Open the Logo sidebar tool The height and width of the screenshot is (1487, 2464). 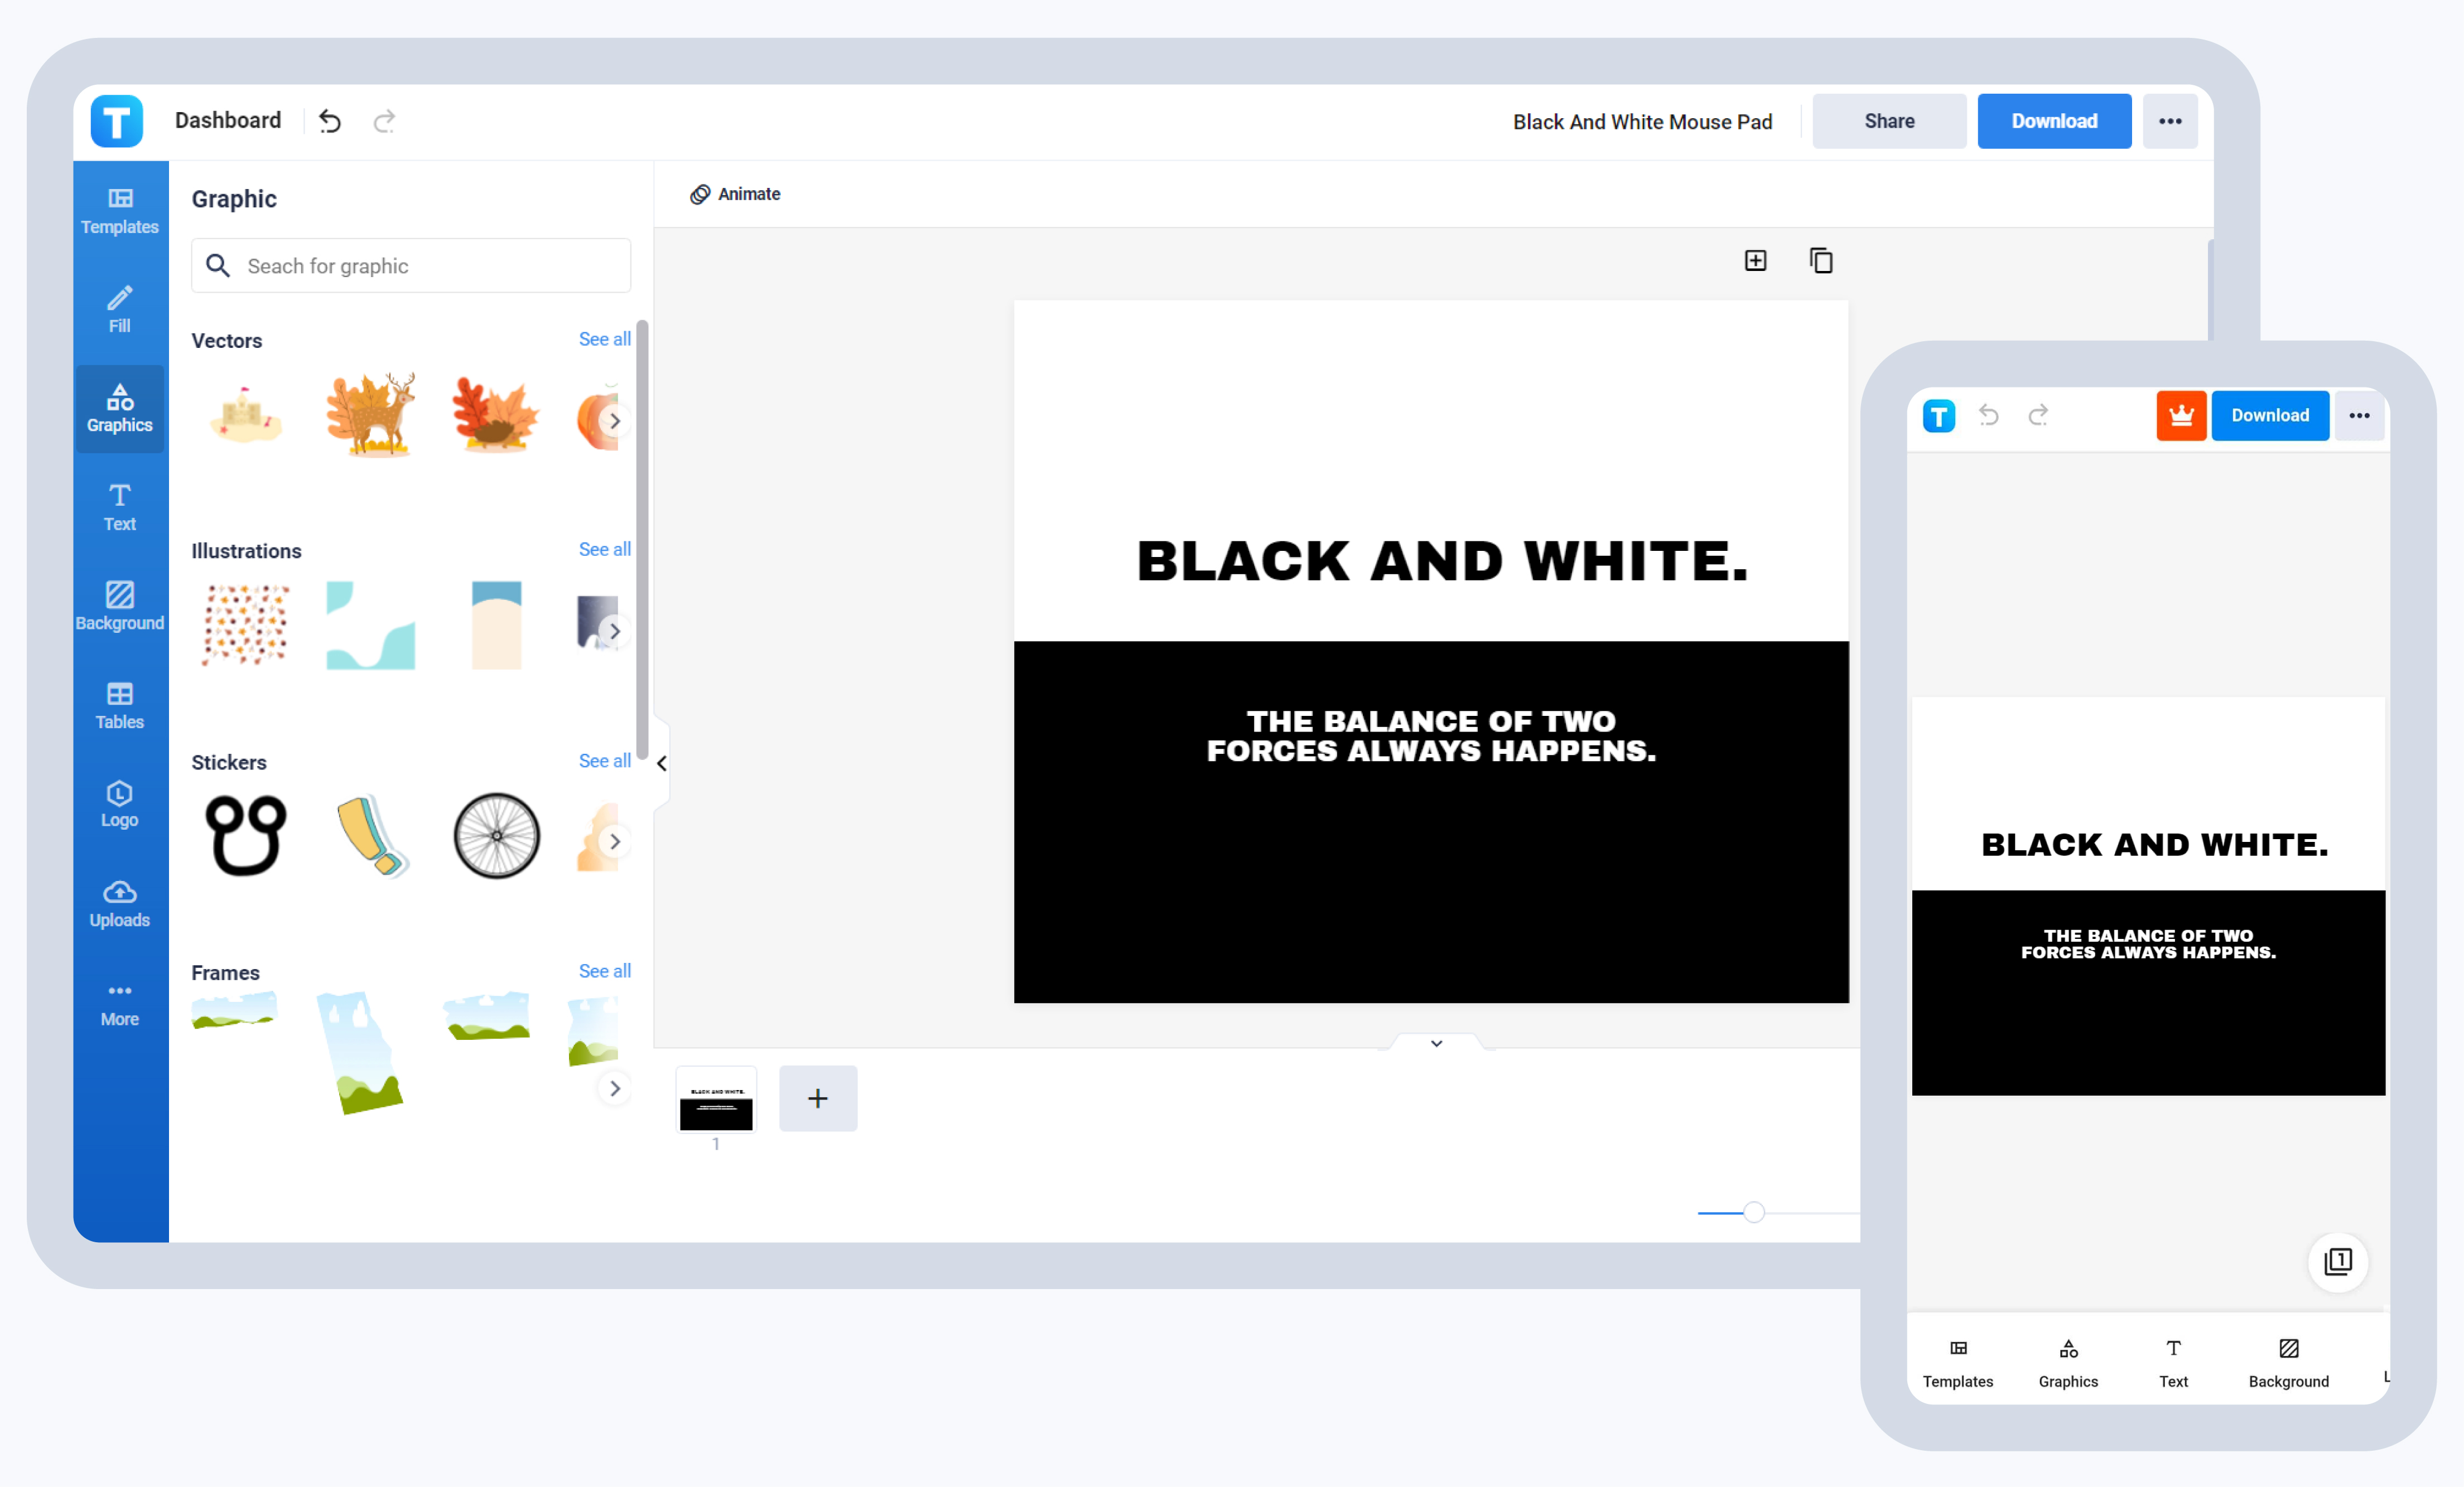click(x=119, y=805)
